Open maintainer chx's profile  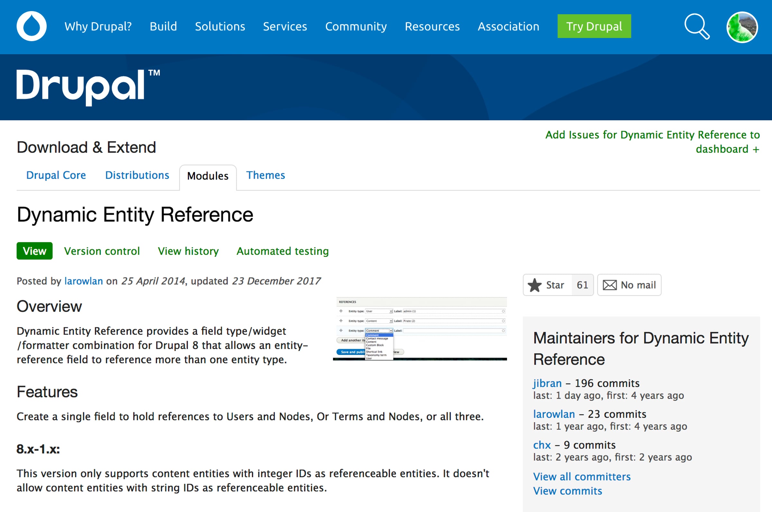(x=542, y=445)
